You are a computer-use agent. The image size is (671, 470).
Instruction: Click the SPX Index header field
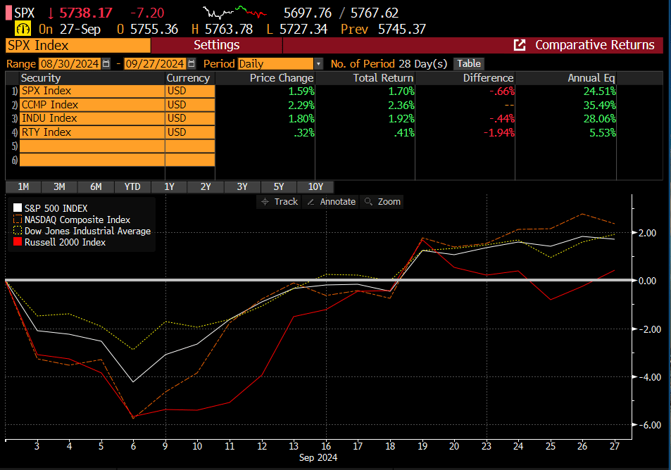(78, 45)
